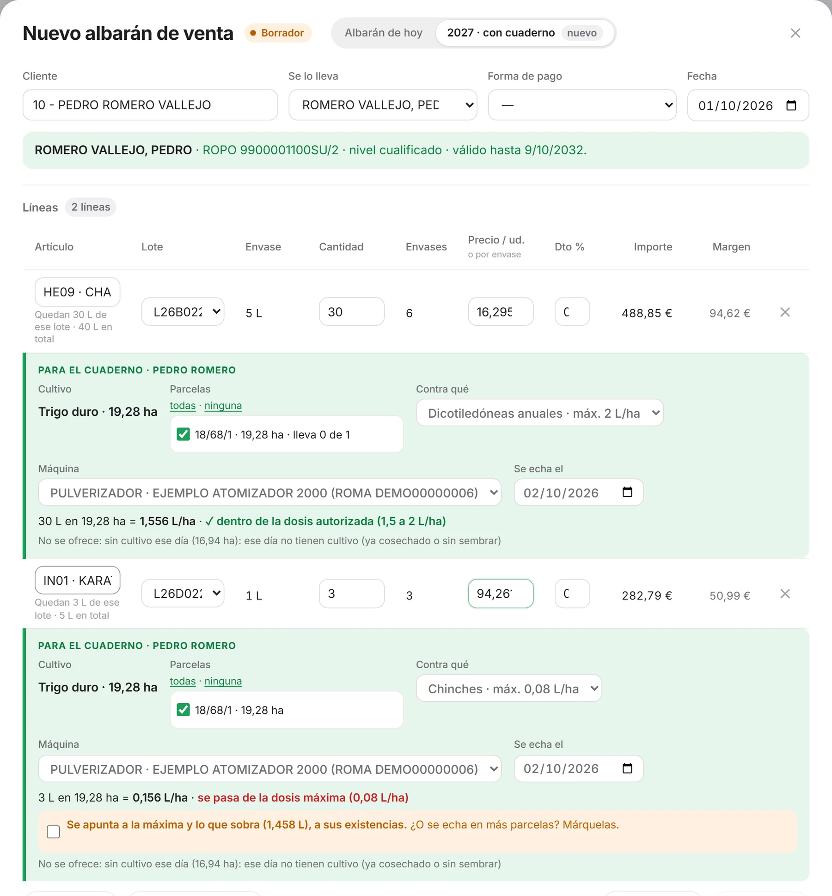
Task: Remove the HE09 · CHA line
Action: pyautogui.click(x=785, y=312)
